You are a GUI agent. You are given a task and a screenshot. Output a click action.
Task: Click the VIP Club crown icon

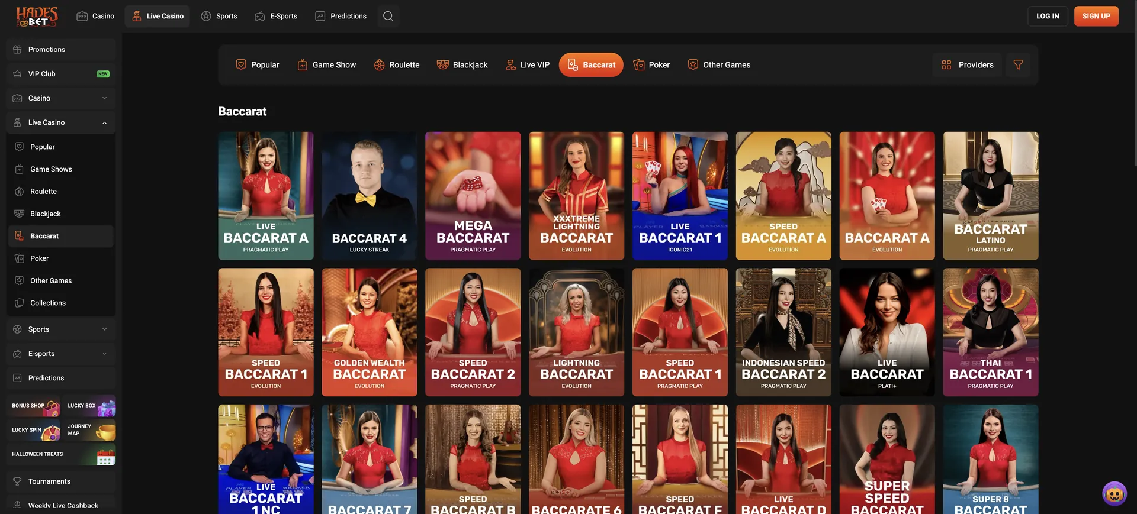point(17,74)
